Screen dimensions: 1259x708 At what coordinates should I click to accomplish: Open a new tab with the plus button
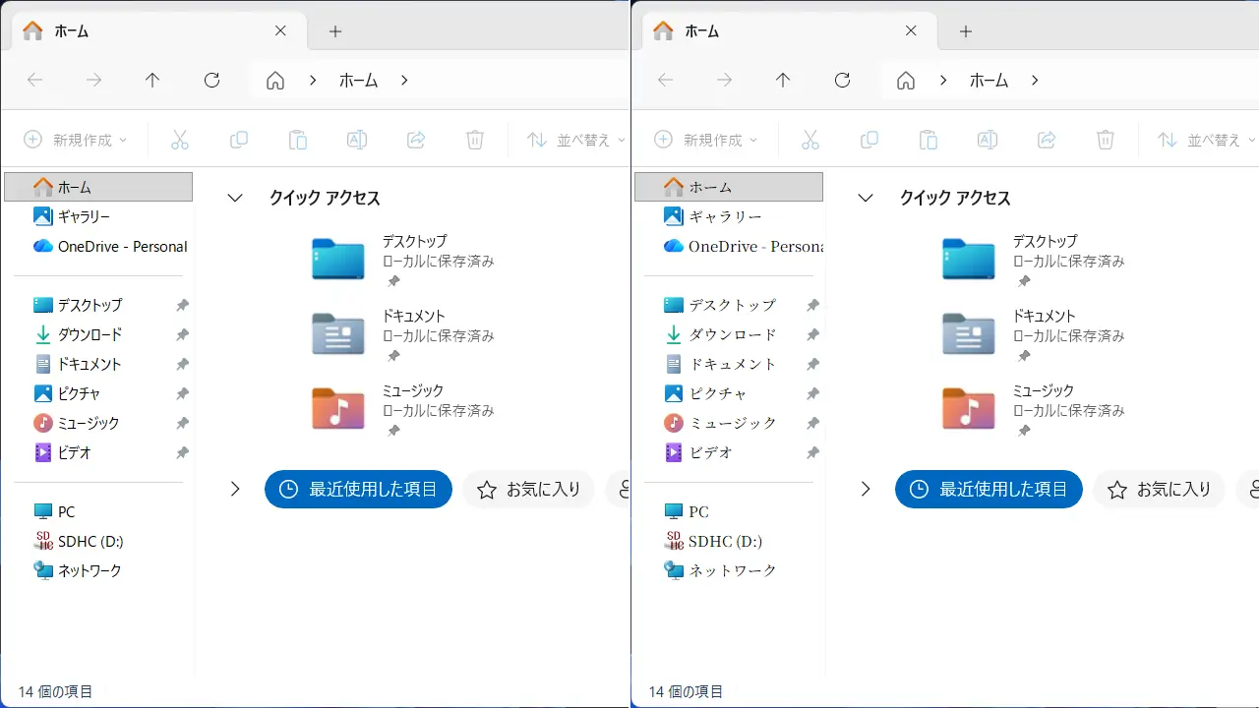click(334, 30)
